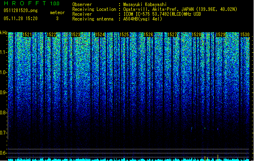
Task: Click the meteor count value 3
Action: pos(57,19)
